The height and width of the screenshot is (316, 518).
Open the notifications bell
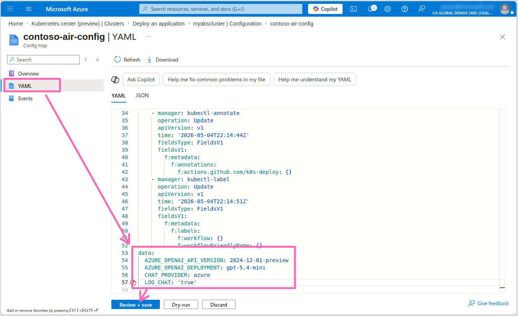coord(371,9)
